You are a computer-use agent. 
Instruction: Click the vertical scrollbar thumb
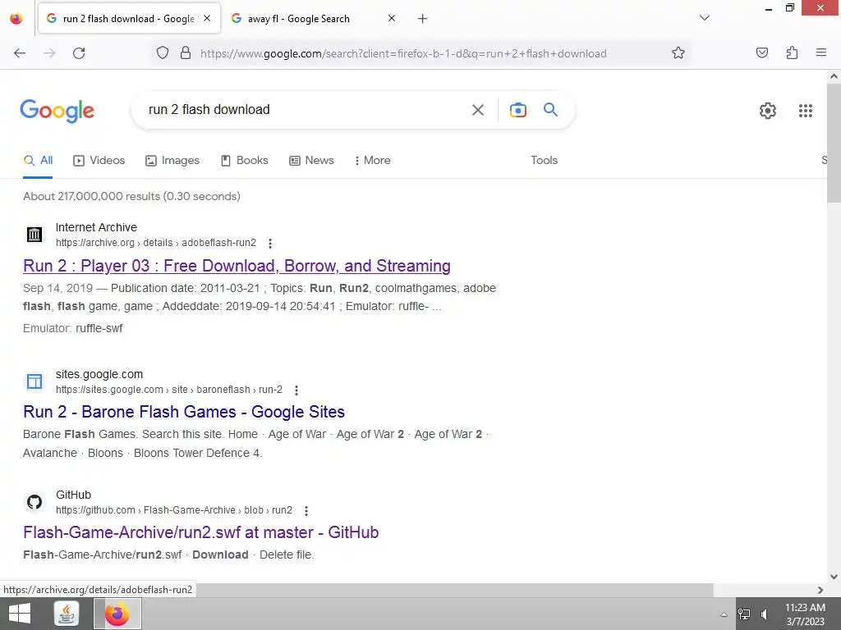[834, 143]
